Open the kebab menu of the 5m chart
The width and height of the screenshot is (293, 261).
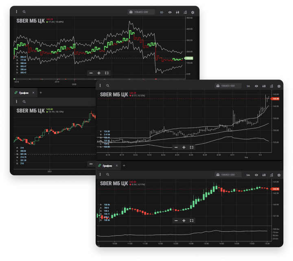click(x=100, y=174)
